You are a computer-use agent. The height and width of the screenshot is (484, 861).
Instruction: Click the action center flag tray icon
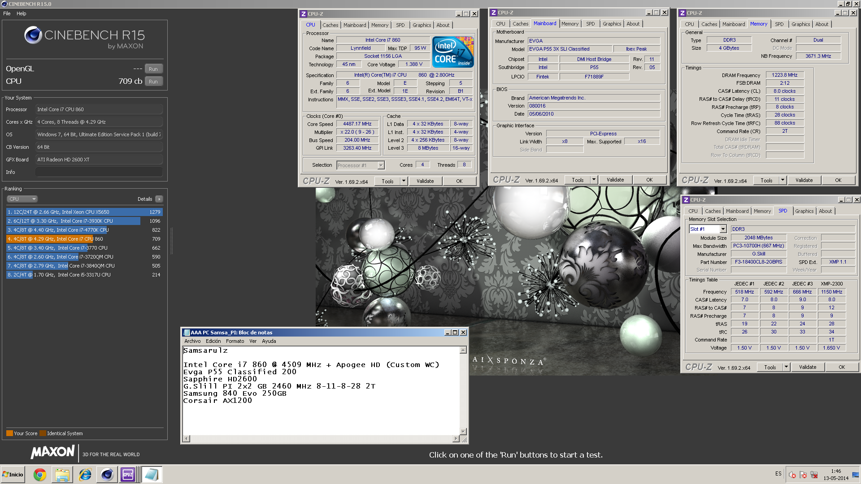803,475
